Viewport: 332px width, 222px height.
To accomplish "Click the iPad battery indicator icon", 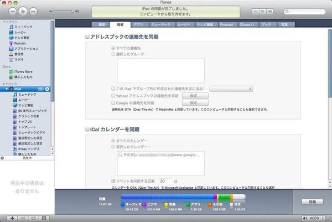I will (x=40, y=89).
